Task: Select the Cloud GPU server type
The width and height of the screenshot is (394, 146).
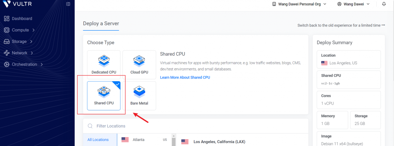Action: [x=139, y=65]
